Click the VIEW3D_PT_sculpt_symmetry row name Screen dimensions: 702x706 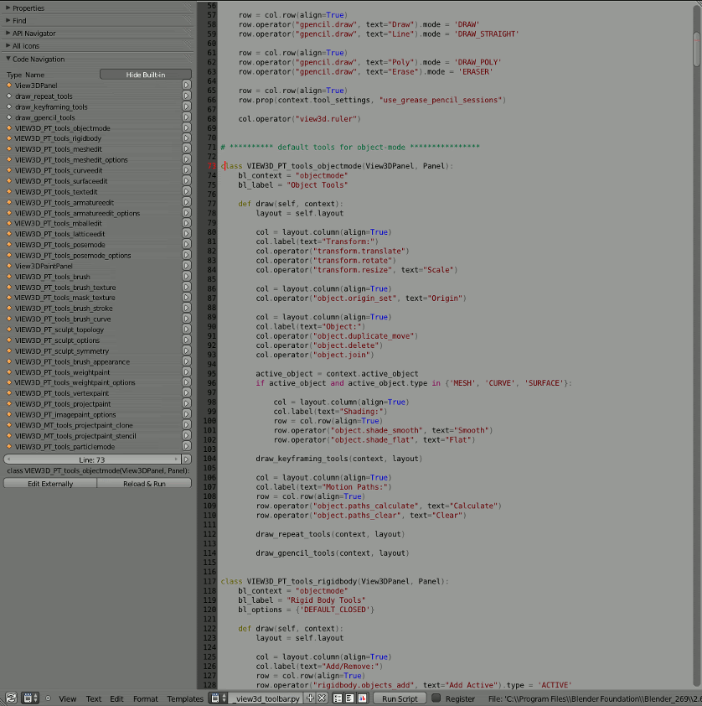pos(62,351)
